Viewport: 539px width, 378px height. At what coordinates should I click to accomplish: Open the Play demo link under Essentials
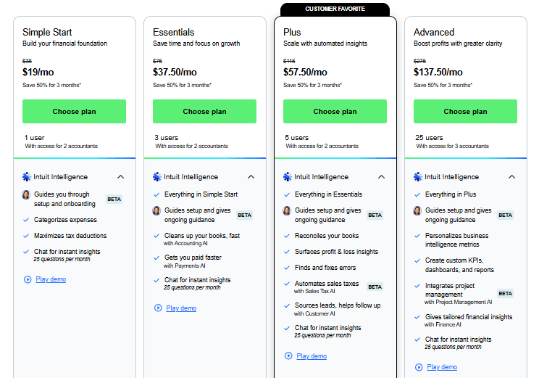tap(181, 308)
